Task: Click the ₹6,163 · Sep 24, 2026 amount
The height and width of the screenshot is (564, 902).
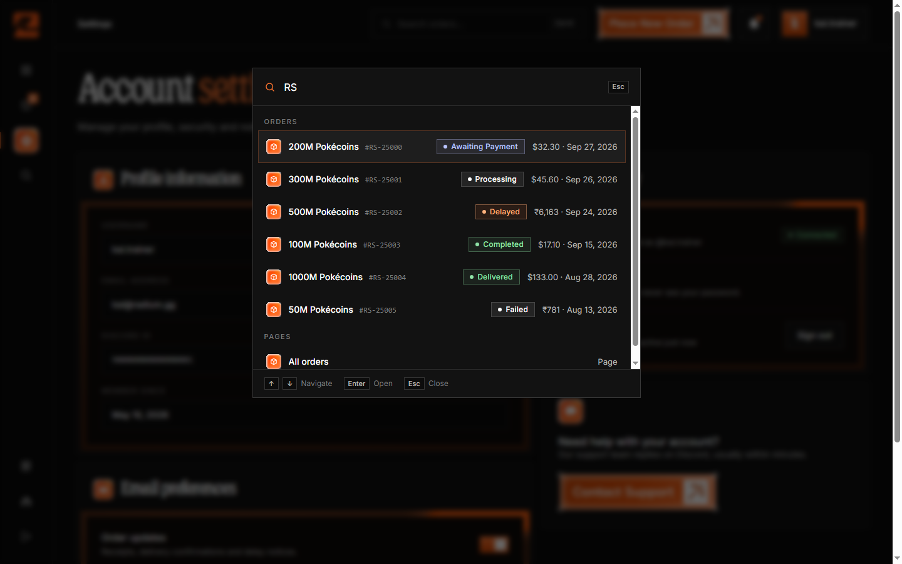Action: pos(576,212)
